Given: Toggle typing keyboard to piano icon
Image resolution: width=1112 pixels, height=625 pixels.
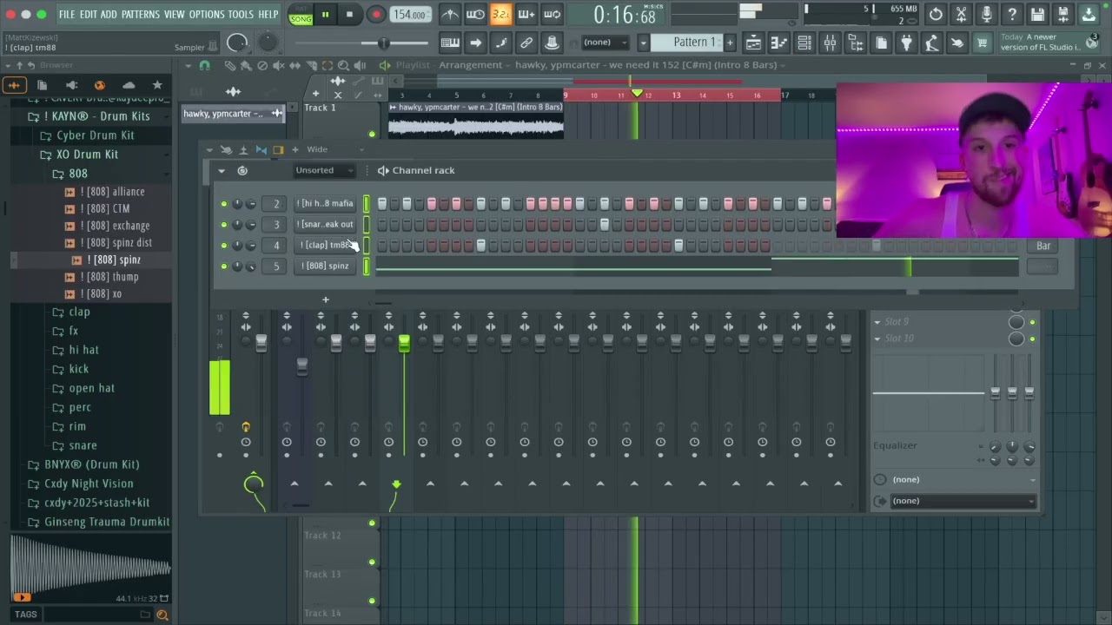Looking at the screenshot, I should (450, 43).
